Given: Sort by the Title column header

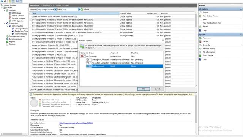Looking at the screenshot, I should [x=75, y=13].
